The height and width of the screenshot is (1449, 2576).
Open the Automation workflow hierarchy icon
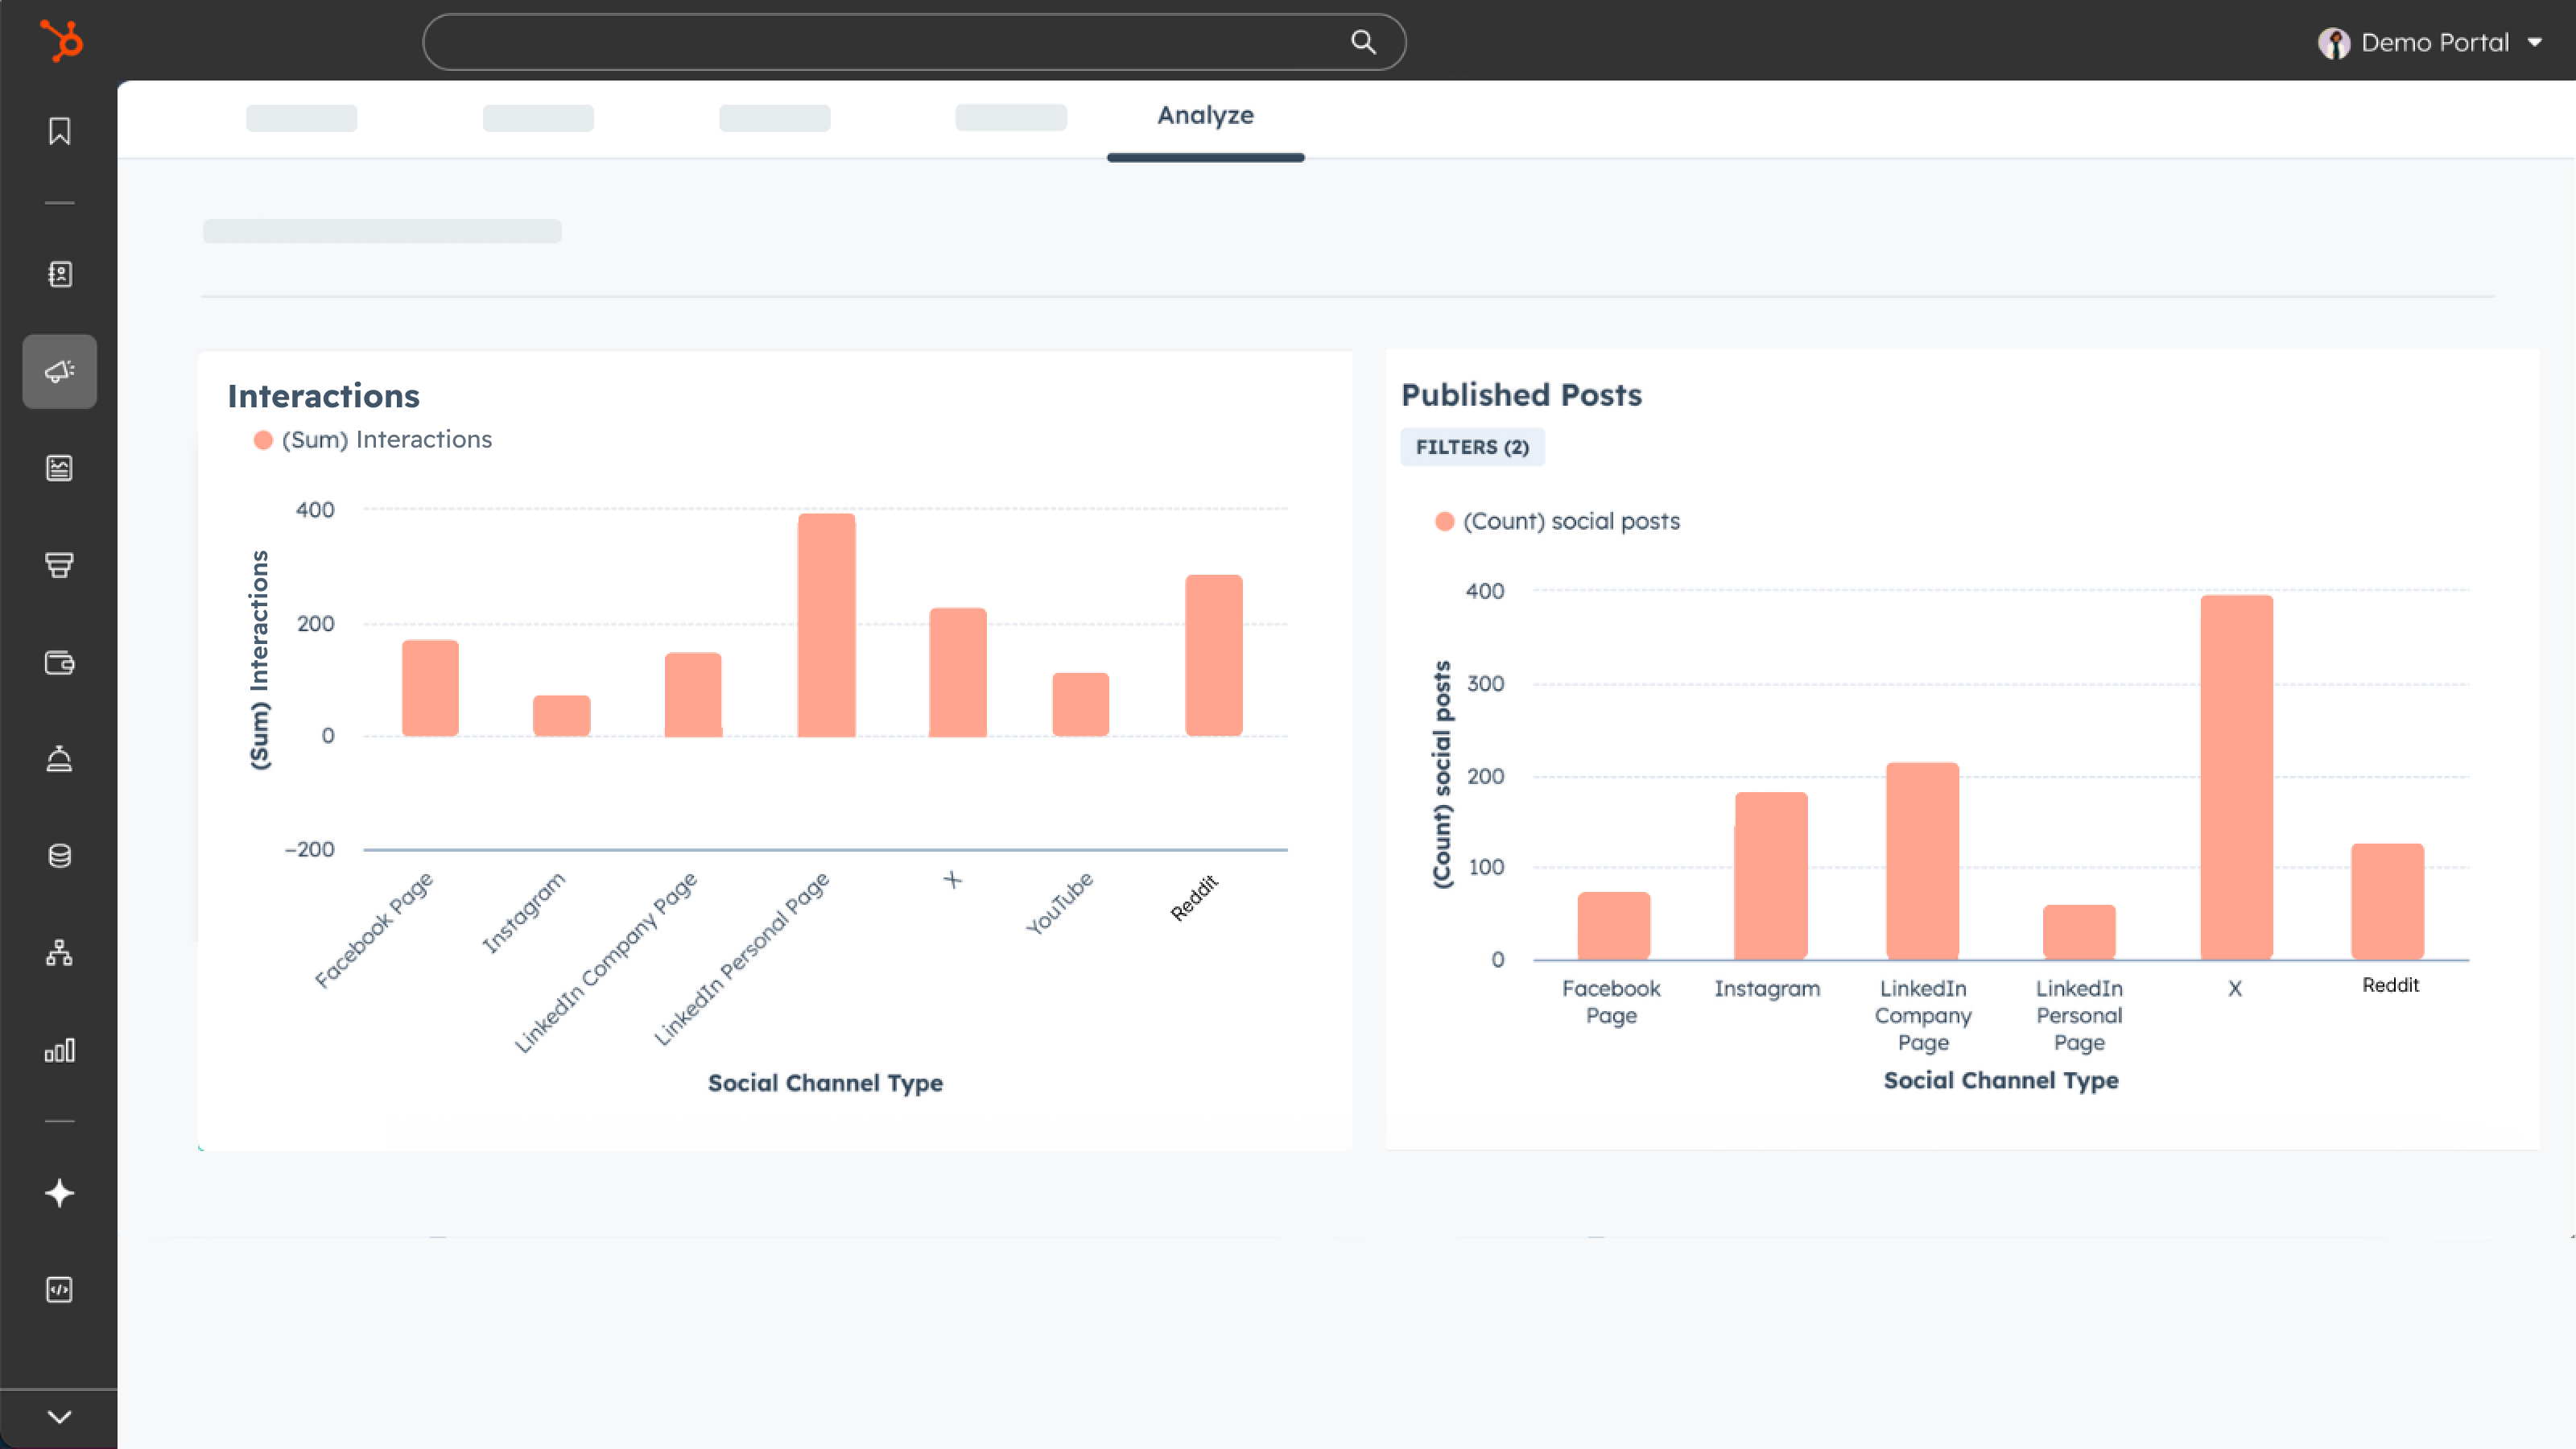click(60, 953)
